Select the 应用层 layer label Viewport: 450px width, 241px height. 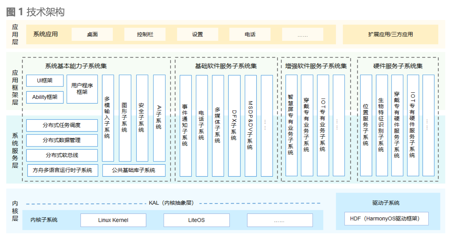tap(15, 34)
